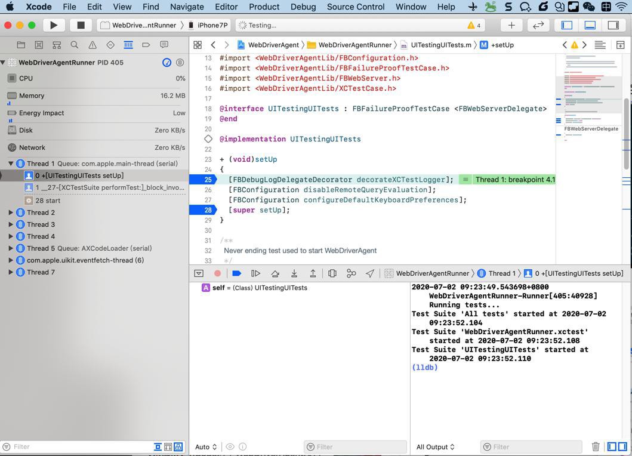Viewport: 632px width, 456px height.
Task: Click the console Filter field
Action: tap(531, 446)
